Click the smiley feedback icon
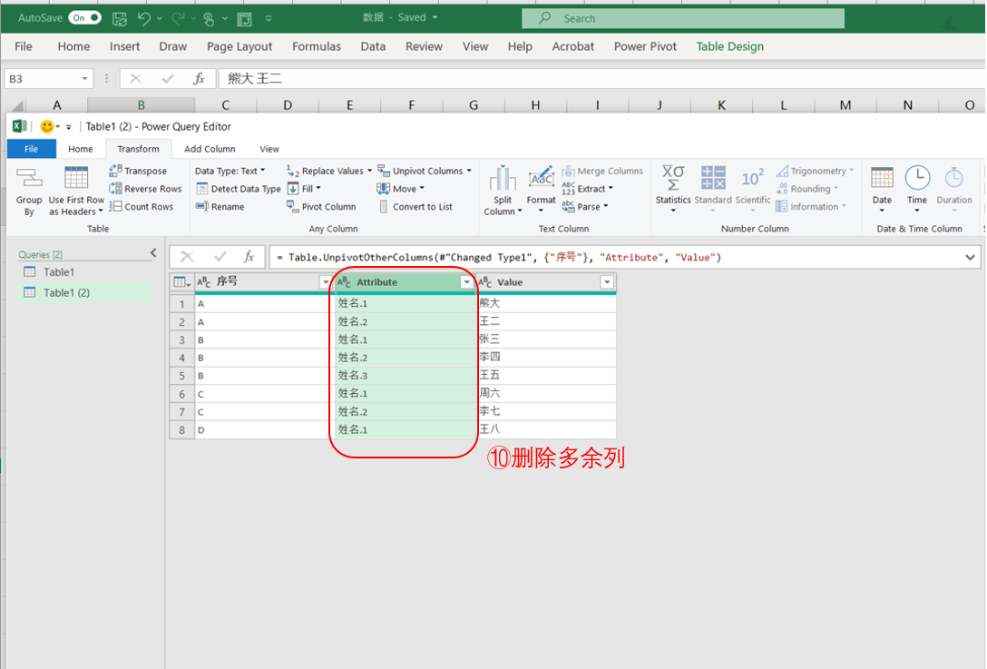 (x=46, y=126)
